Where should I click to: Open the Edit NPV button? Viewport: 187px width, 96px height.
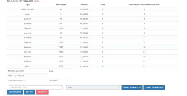click(29, 92)
